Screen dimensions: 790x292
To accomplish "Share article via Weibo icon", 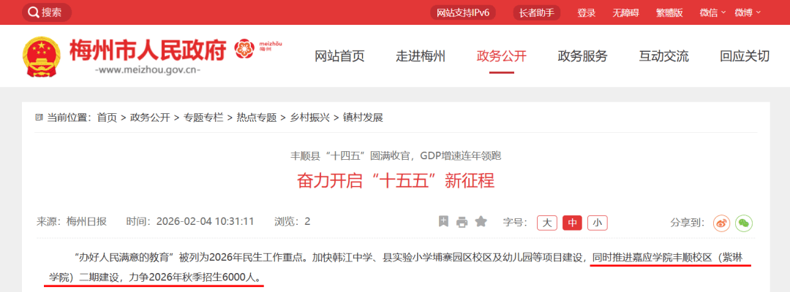I will pos(721,223).
